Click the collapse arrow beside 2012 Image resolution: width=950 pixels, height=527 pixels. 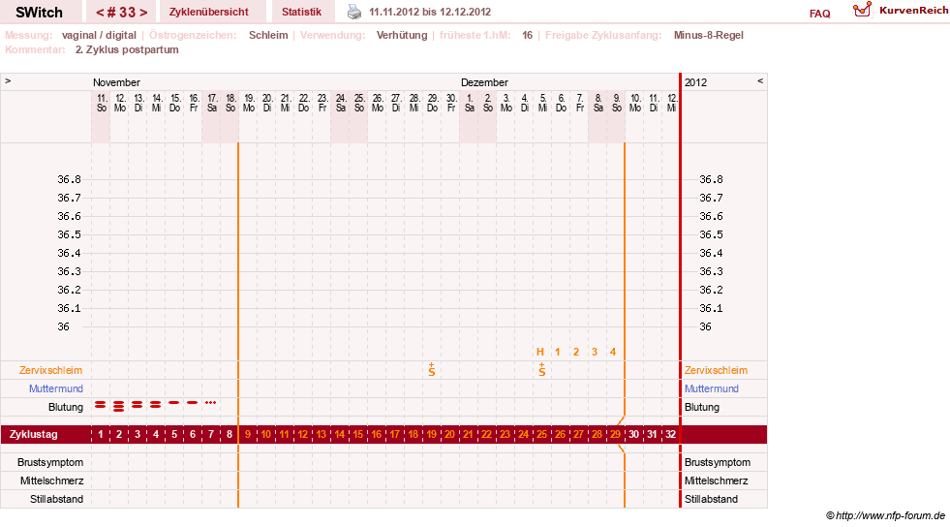pos(760,80)
